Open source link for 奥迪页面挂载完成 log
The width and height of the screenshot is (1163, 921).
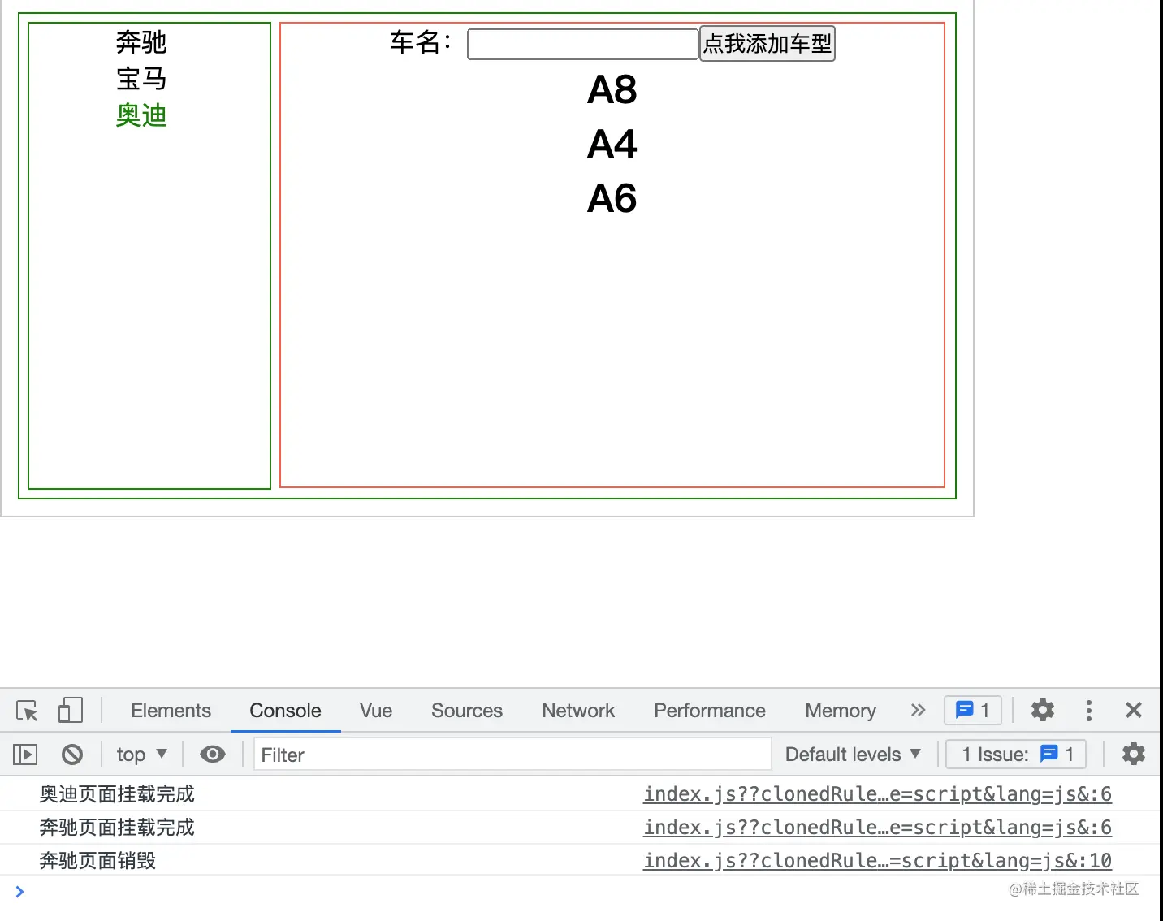[877, 794]
